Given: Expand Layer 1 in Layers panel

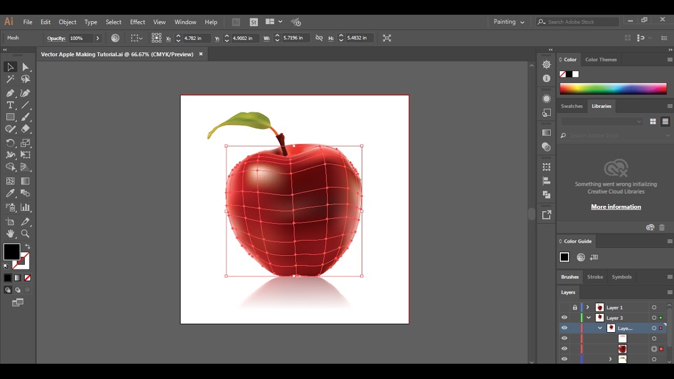Looking at the screenshot, I should click(x=588, y=307).
